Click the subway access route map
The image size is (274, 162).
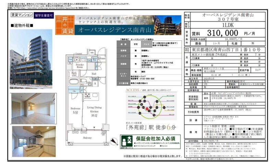click(x=151, y=106)
